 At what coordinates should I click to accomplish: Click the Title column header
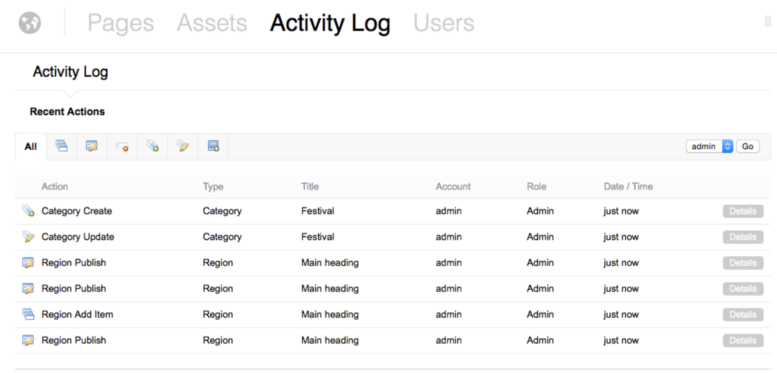coord(310,186)
